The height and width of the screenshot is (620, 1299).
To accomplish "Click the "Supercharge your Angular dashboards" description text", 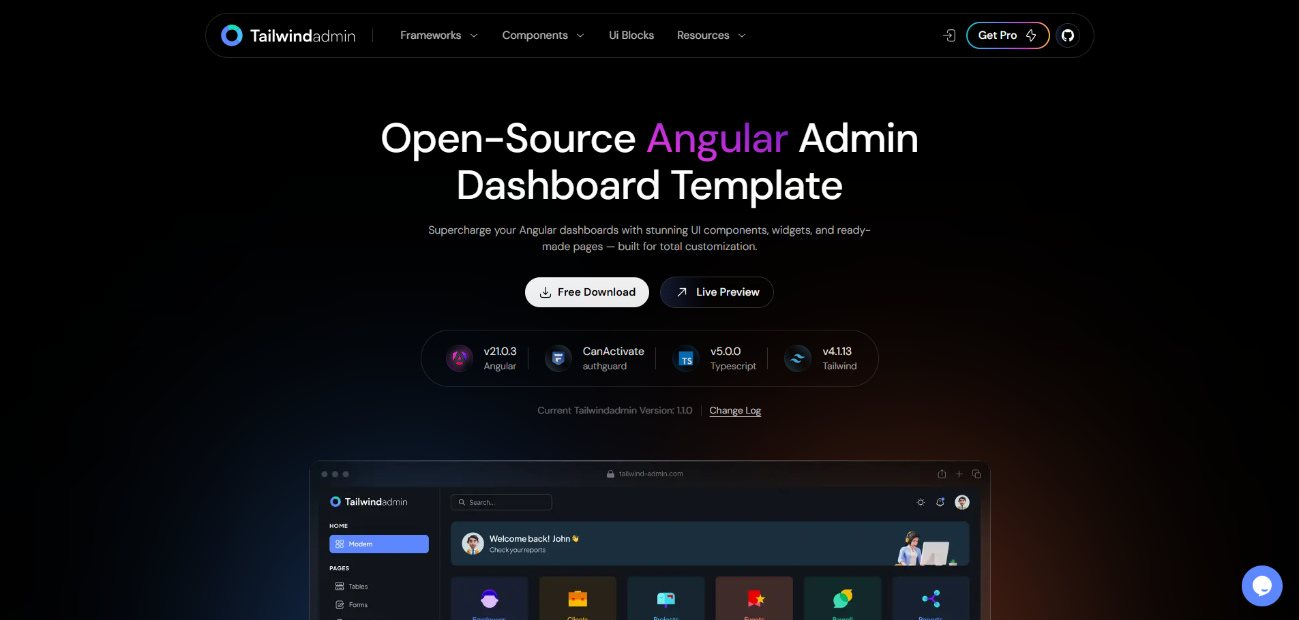I will [x=650, y=238].
